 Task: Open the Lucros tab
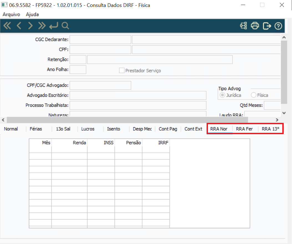(x=88, y=129)
